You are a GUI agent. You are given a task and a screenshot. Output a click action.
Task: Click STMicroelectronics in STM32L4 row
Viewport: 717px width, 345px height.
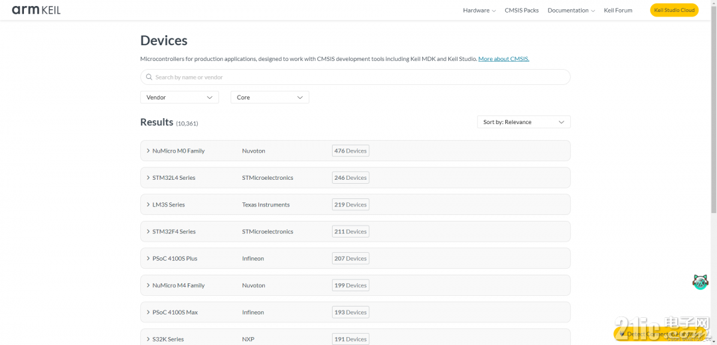[268, 178]
